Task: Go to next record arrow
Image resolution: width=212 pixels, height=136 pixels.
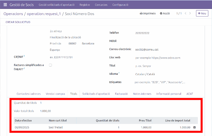Action: click(x=190, y=13)
